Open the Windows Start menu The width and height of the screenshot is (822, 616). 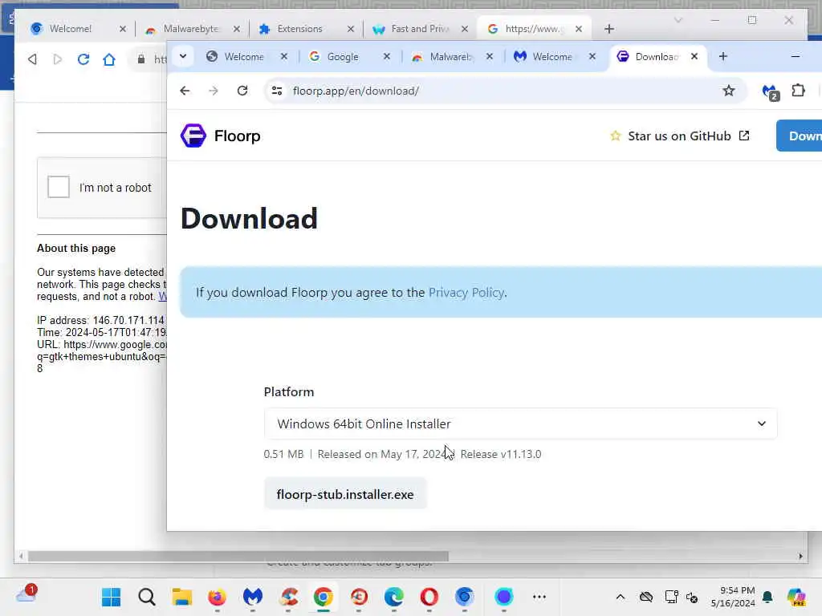coord(111,597)
